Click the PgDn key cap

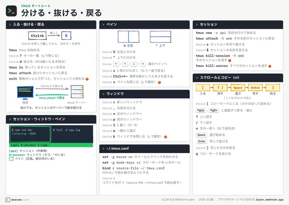point(214,110)
